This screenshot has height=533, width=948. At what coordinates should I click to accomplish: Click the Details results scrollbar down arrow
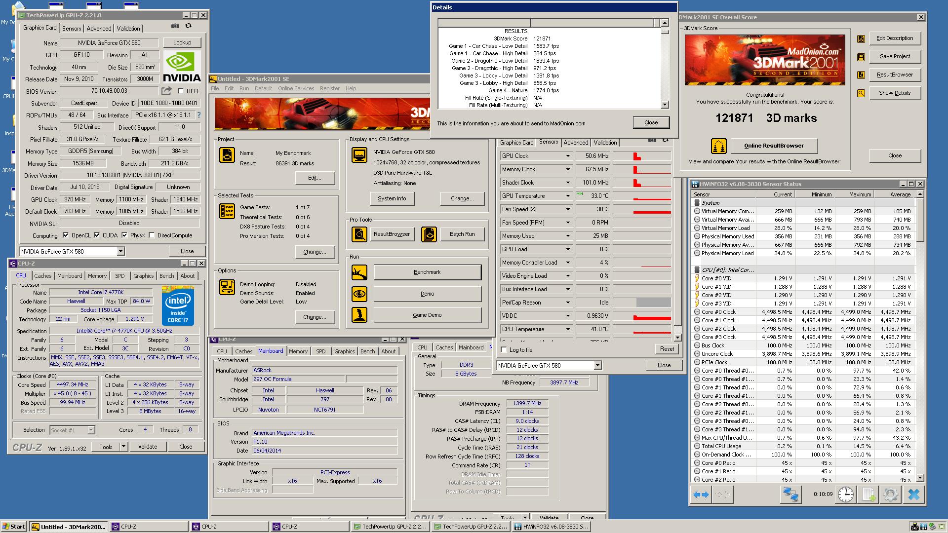tap(665, 105)
